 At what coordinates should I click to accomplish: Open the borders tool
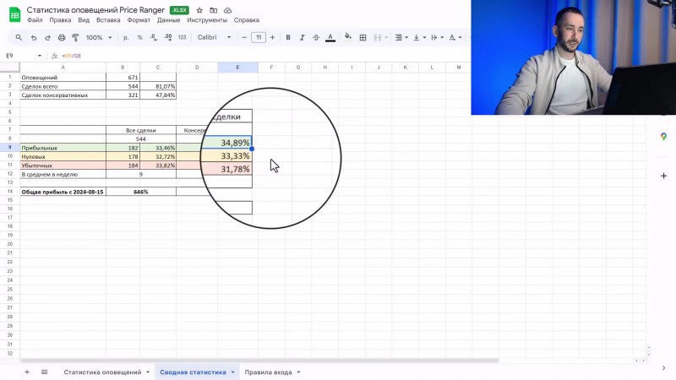tap(363, 37)
